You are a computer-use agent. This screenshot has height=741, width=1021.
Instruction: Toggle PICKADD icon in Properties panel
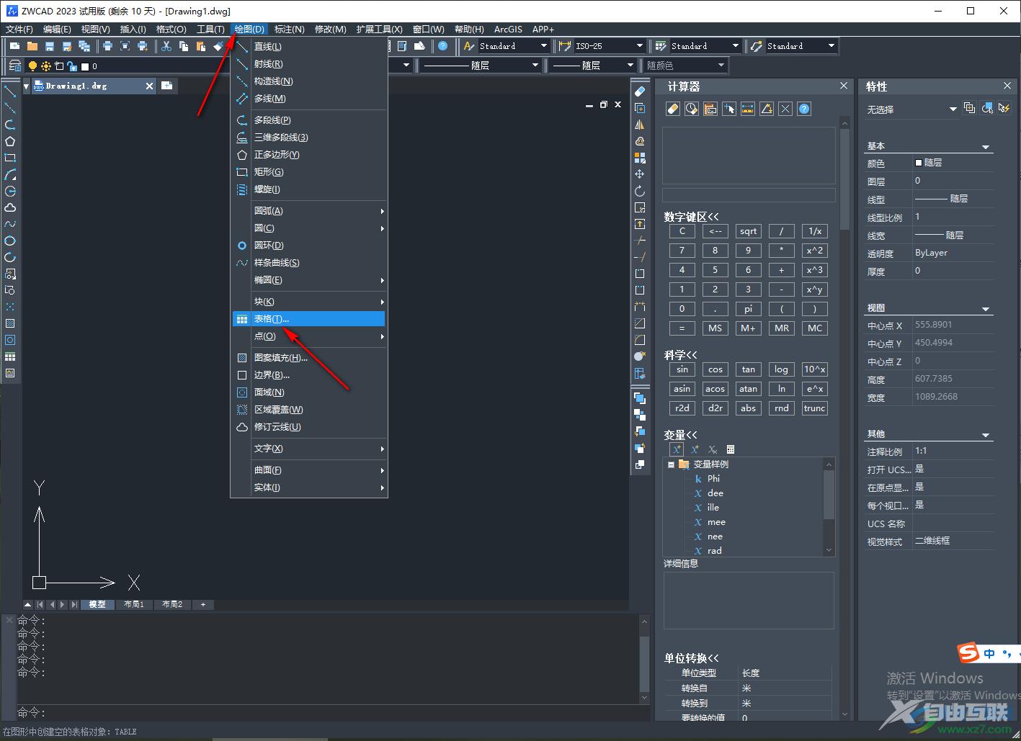tap(969, 109)
